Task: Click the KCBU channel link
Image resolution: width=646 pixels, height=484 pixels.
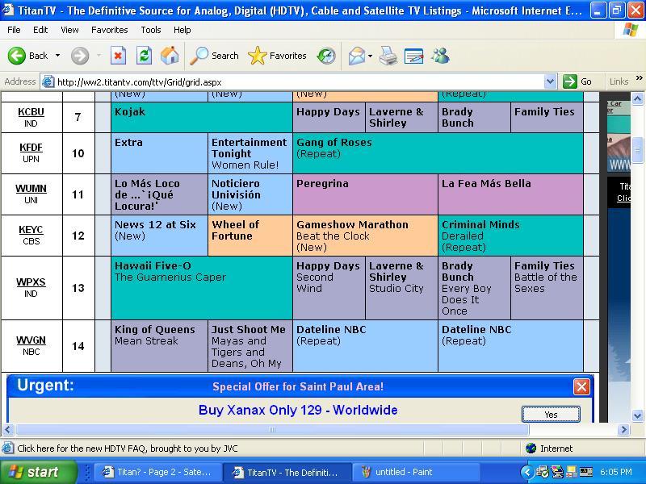Action: point(31,112)
